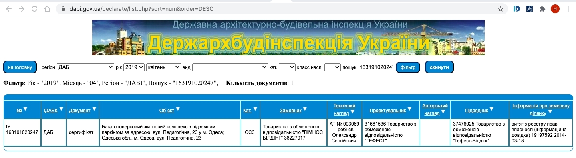Sort by Кат. column header link
The height and width of the screenshot is (158, 576).
247,110
